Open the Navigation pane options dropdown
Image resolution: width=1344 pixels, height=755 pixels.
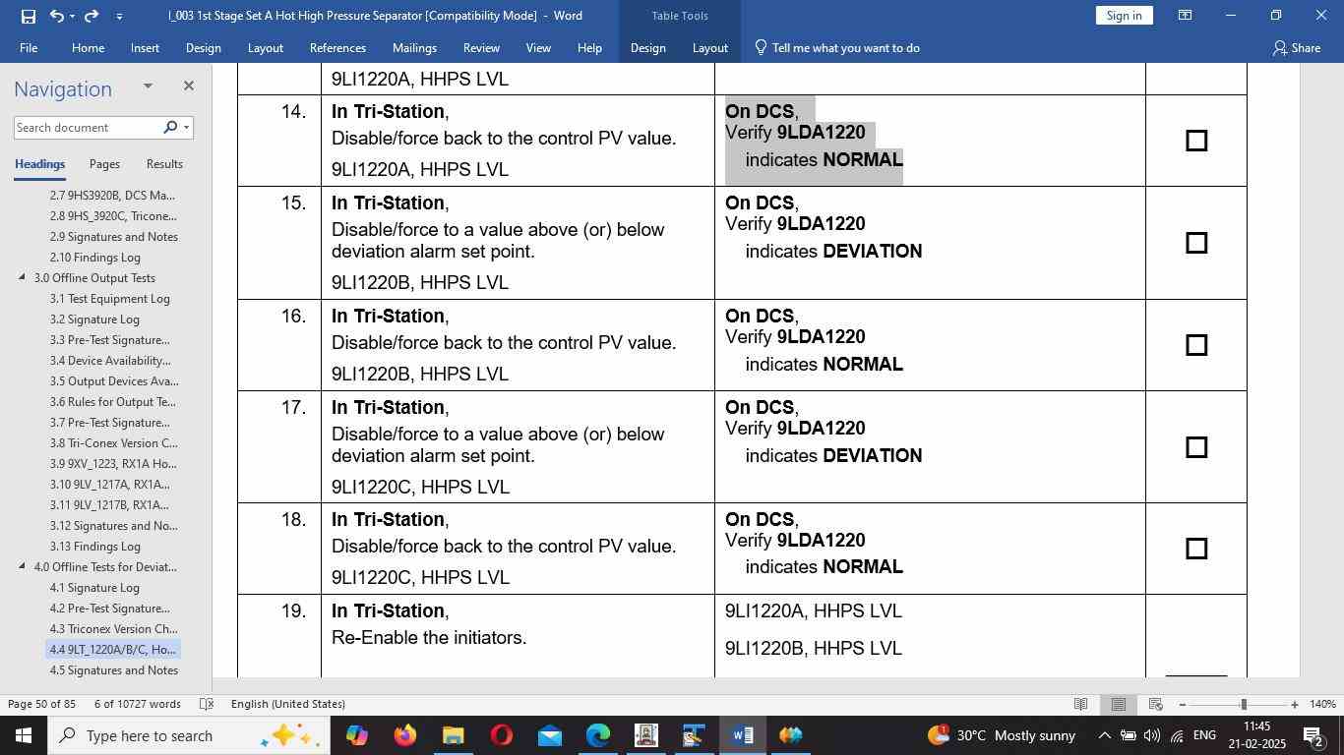148,86
